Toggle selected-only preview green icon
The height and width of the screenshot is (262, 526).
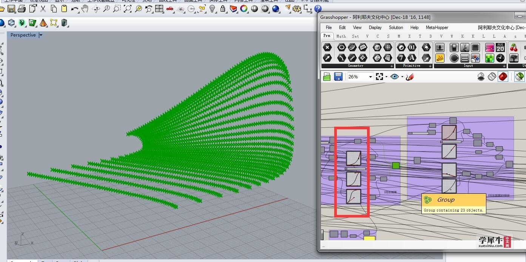[x=520, y=77]
